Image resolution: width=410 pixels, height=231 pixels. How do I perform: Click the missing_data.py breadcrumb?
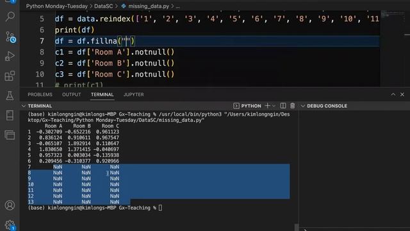(149, 6)
